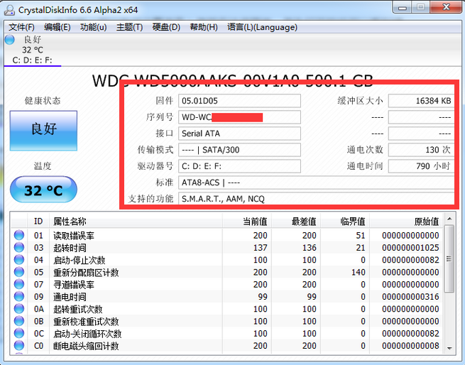Viewport: 465px width, 365px height.
Task: Click current value 137 in row 03
Action: click(260, 248)
